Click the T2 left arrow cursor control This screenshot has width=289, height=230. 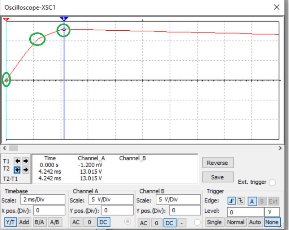pos(17,169)
